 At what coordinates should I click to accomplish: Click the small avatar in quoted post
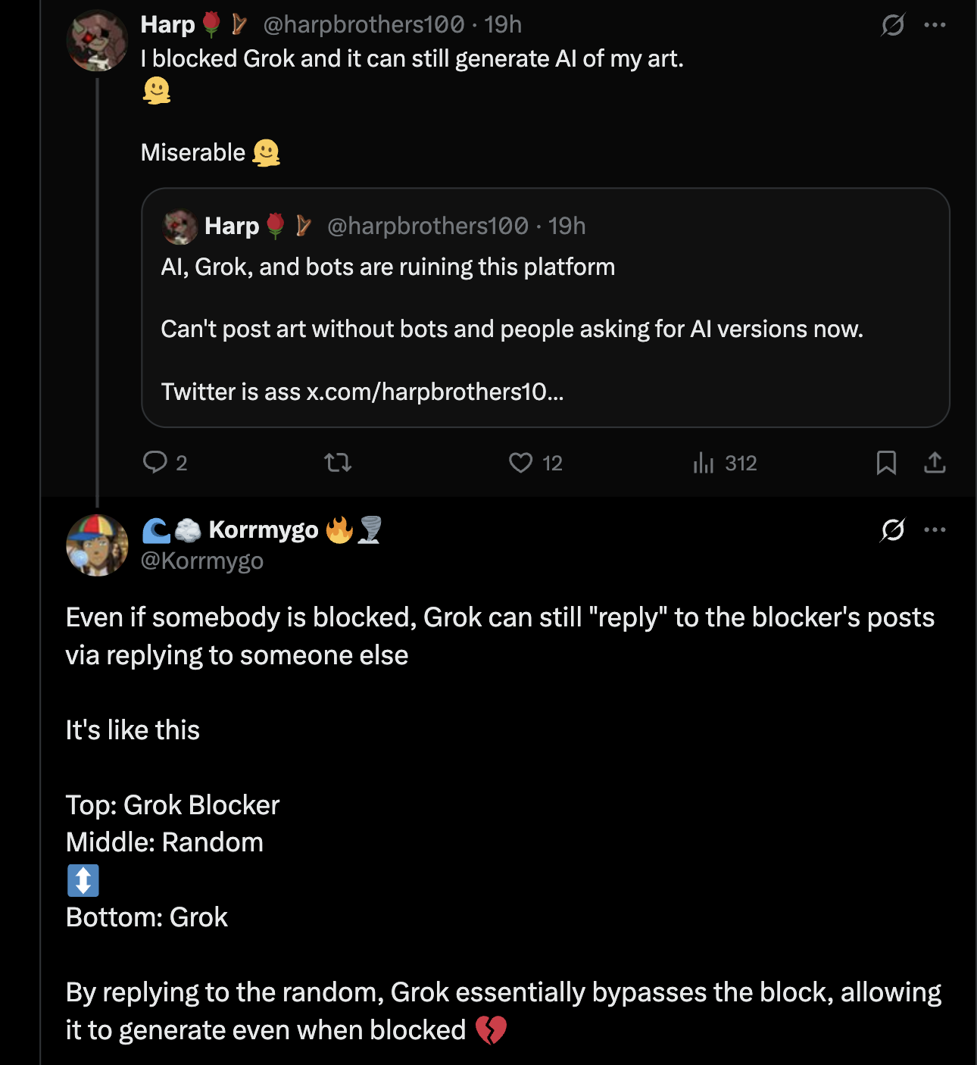tap(180, 226)
